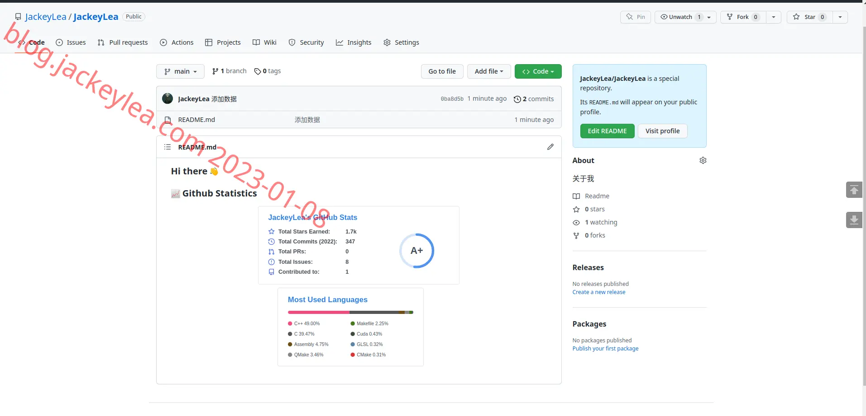
Task: Click the README outline list icon
Action: point(167,147)
